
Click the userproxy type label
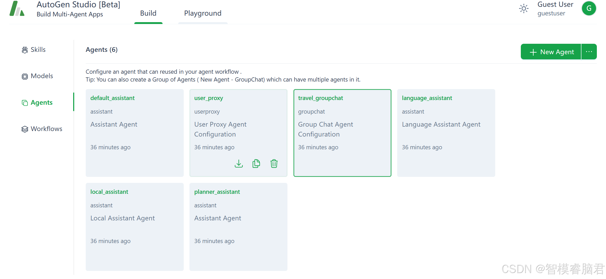click(207, 112)
